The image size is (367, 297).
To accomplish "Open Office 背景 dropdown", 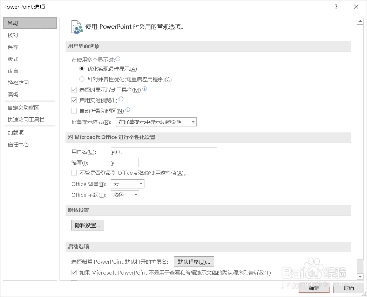I will click(x=128, y=184).
